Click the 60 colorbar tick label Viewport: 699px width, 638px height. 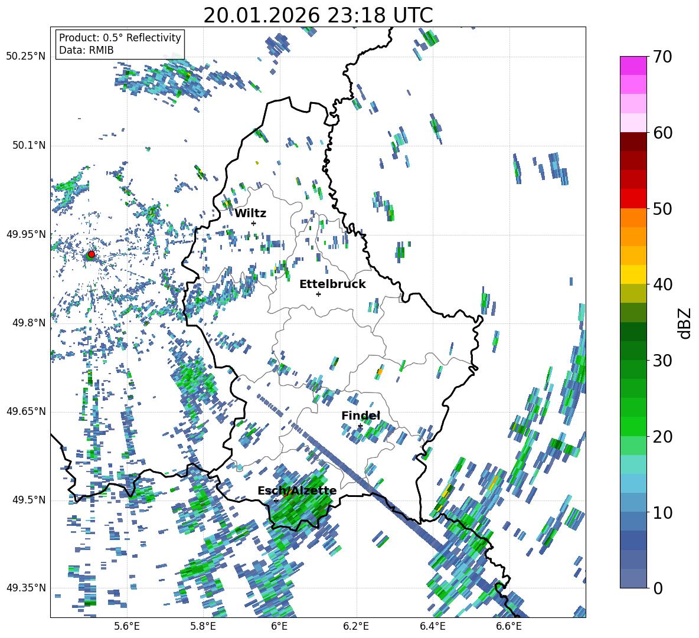pos(662,133)
